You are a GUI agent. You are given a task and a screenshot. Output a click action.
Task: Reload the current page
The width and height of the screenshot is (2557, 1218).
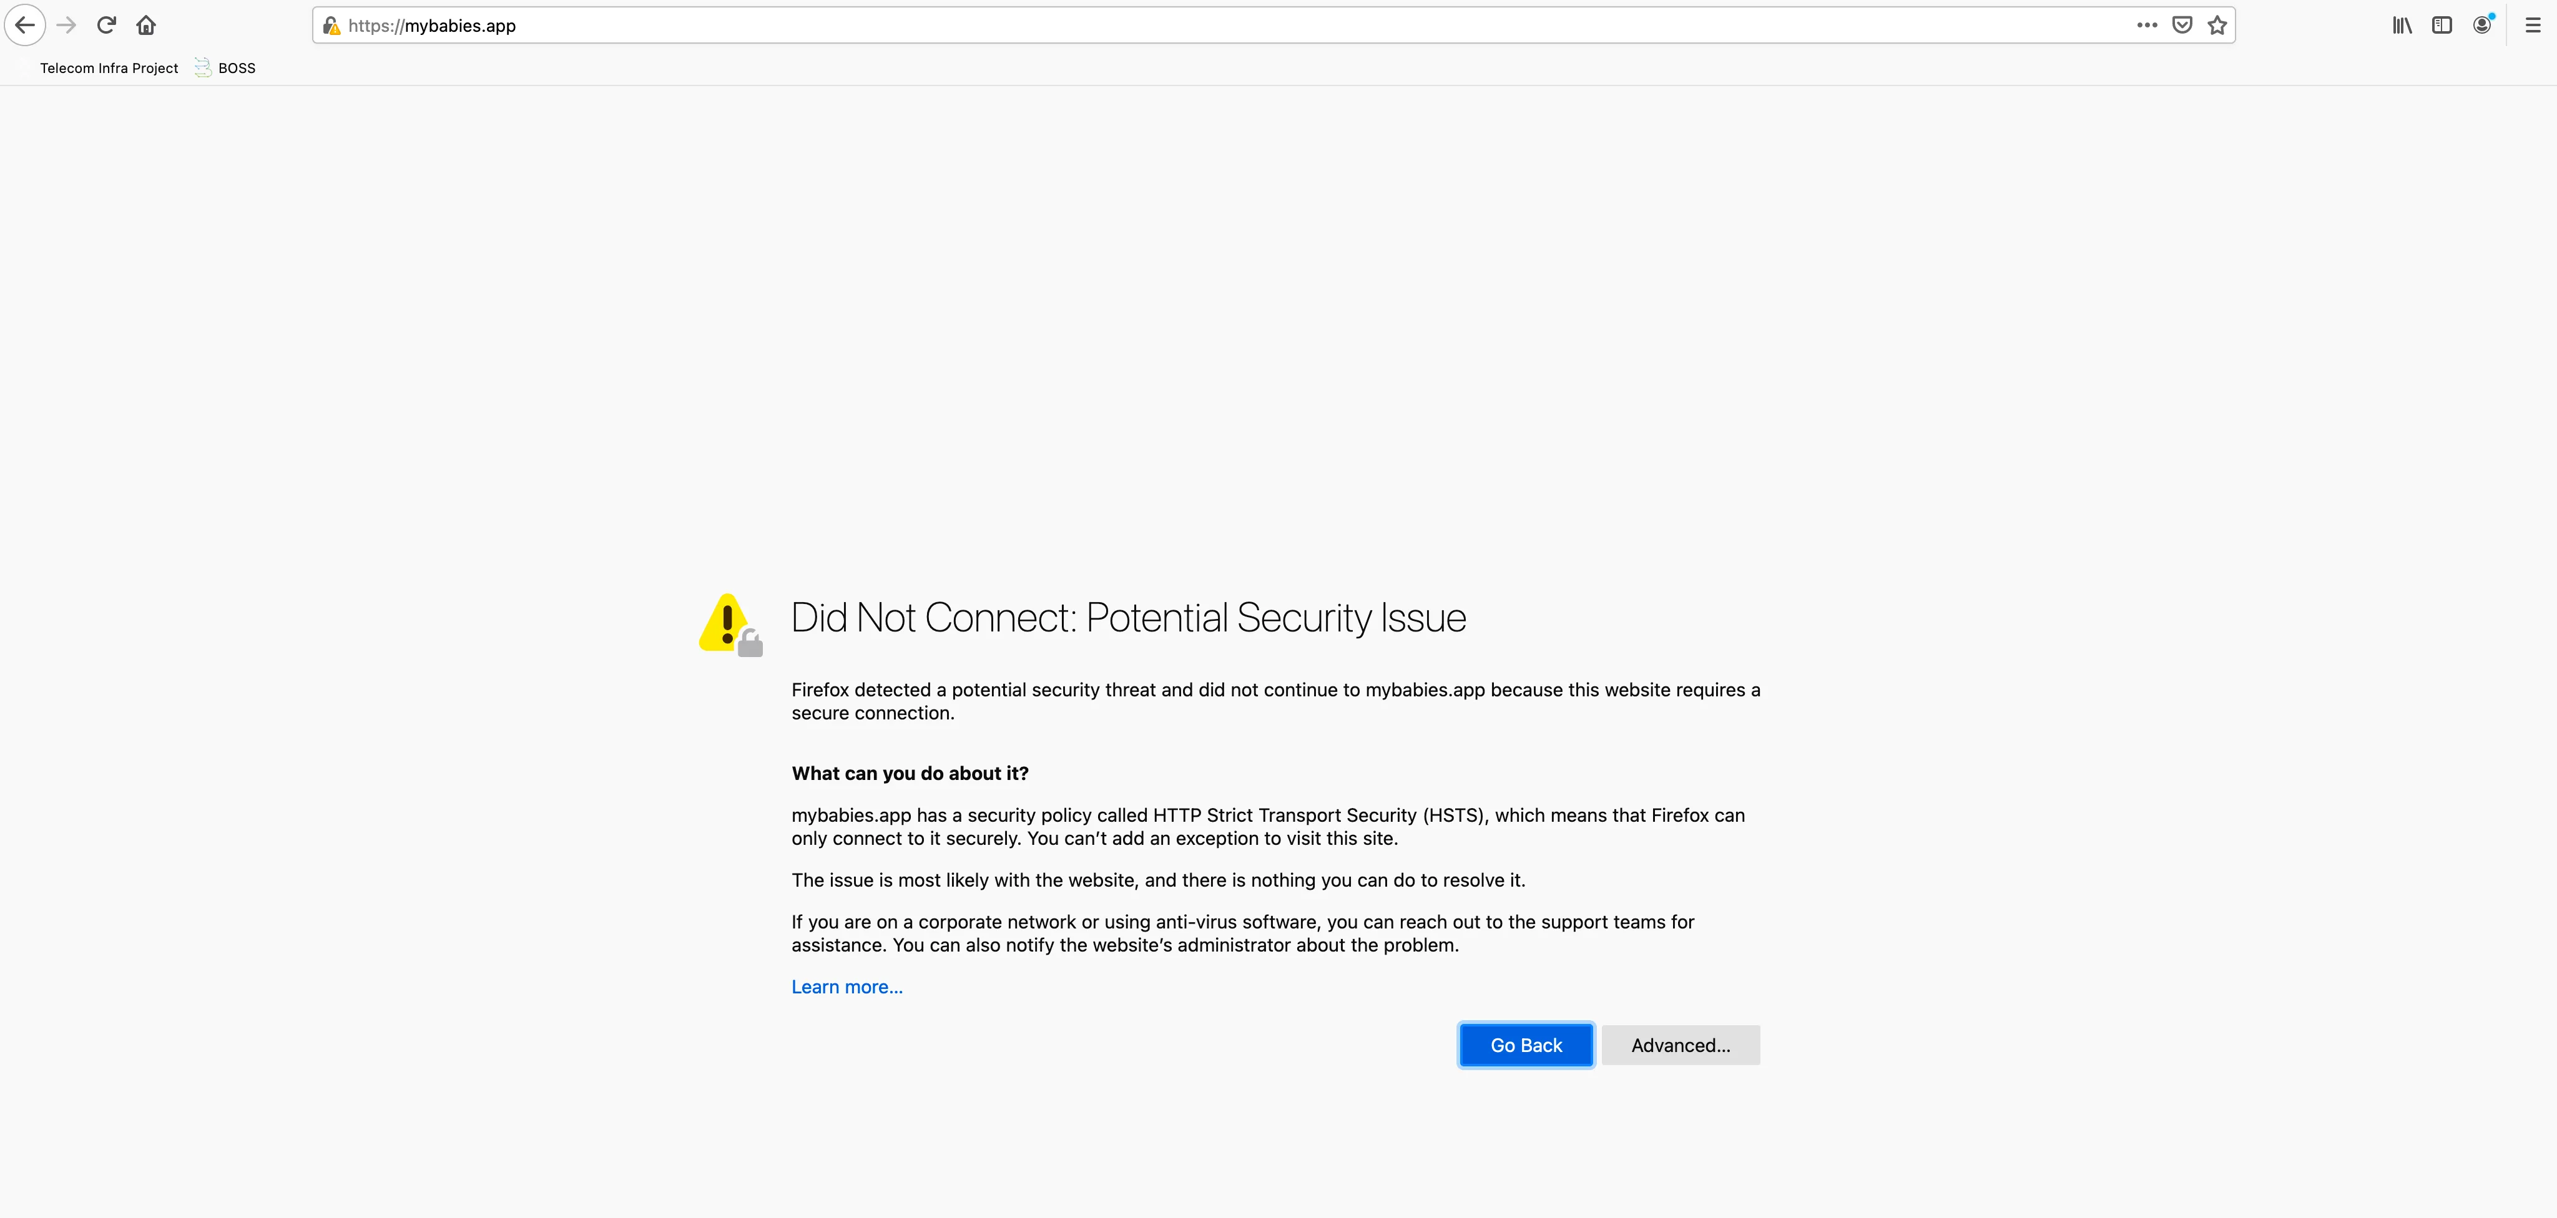(x=106, y=26)
